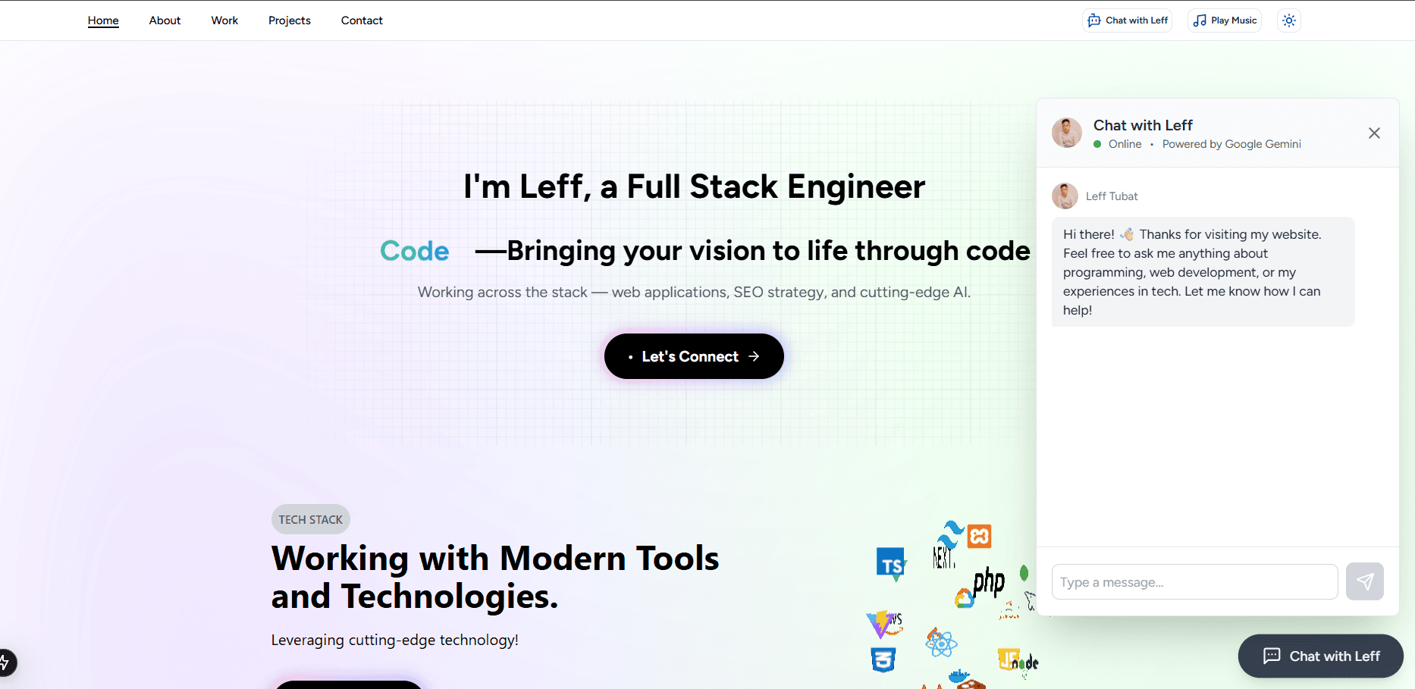Click the Type a message input field
Image resolution: width=1415 pixels, height=689 pixels.
(1194, 582)
